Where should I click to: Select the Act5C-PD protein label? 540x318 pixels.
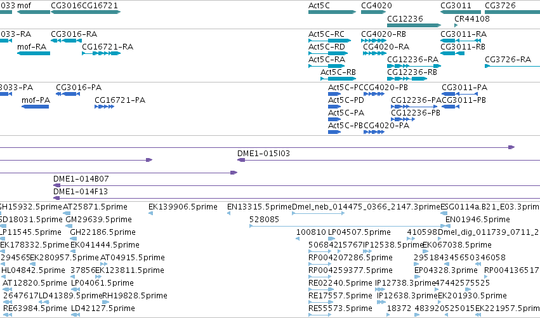(x=346, y=100)
